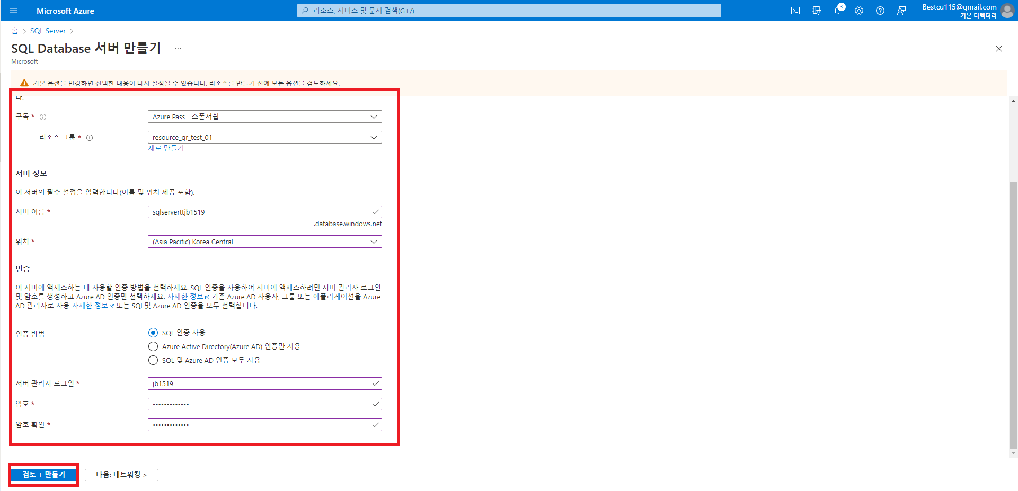Click the 인증 section heading

(x=23, y=269)
